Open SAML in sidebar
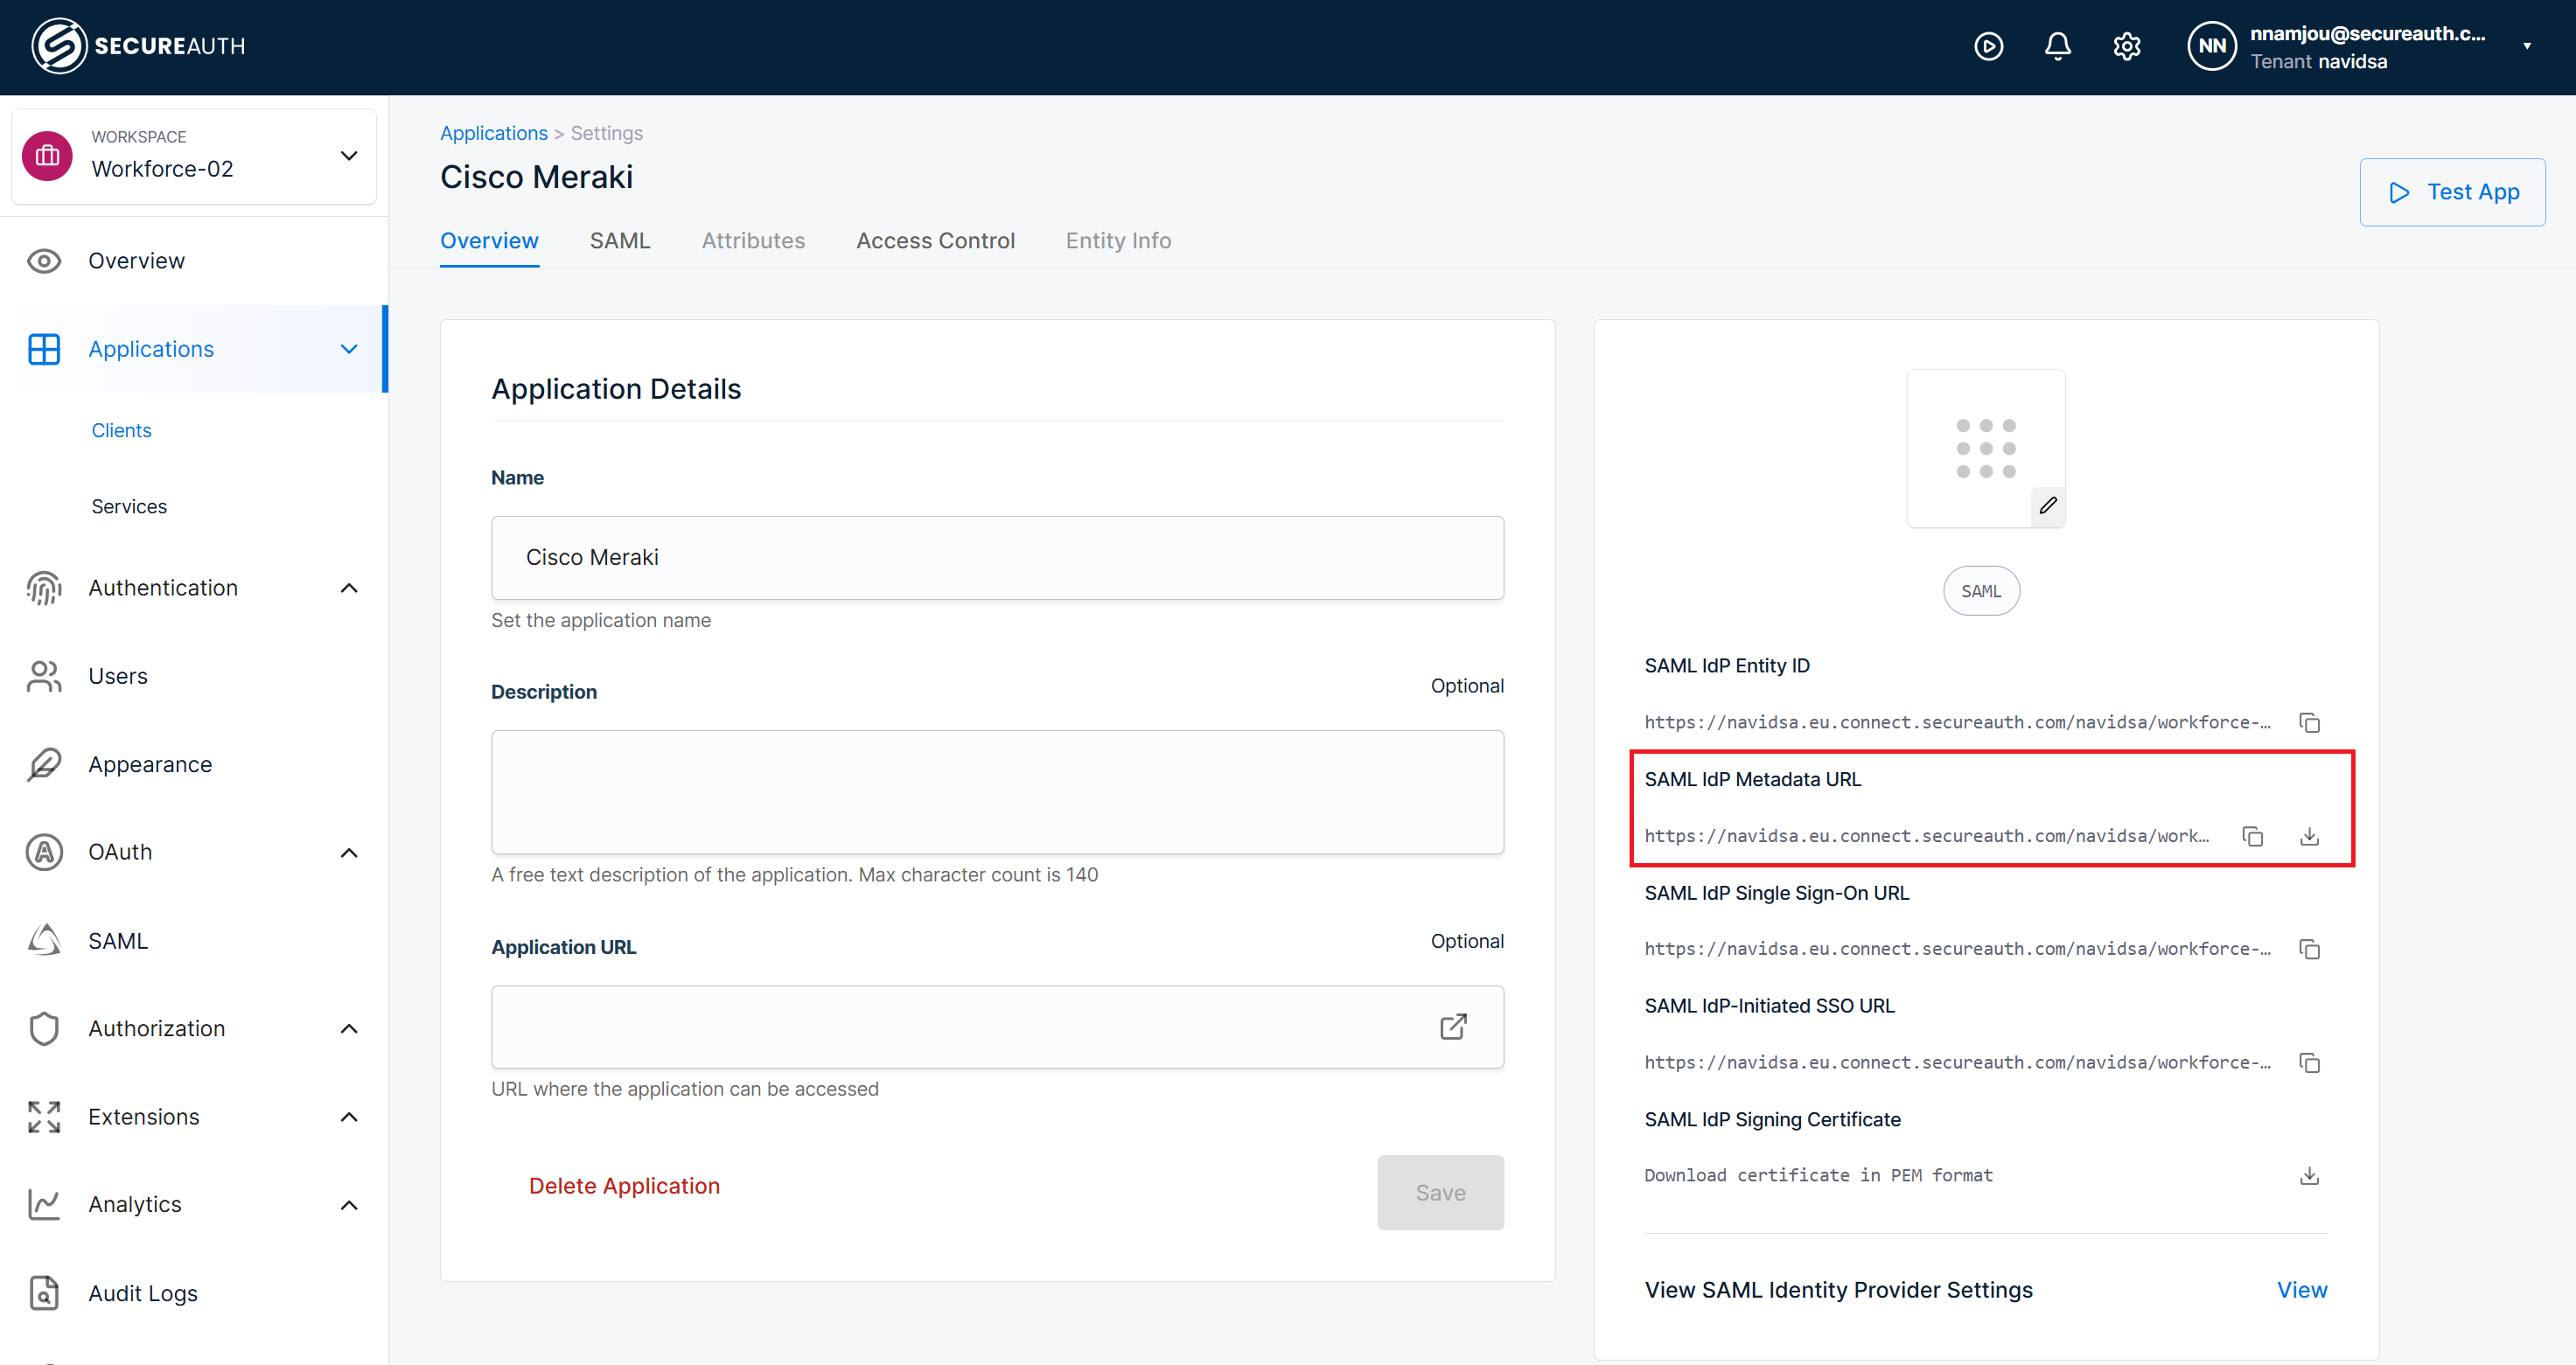 point(118,940)
